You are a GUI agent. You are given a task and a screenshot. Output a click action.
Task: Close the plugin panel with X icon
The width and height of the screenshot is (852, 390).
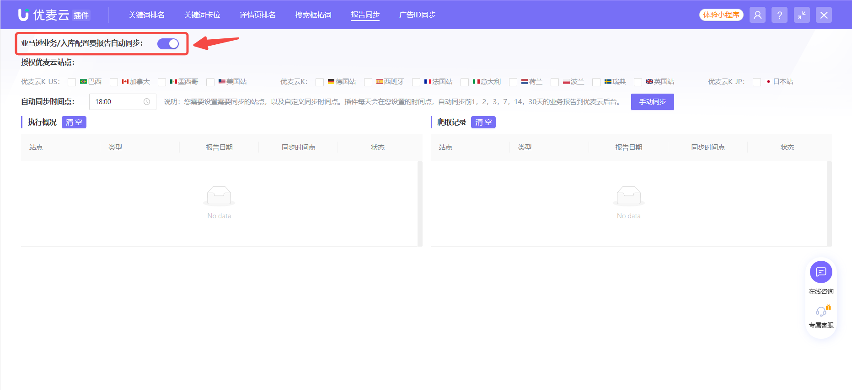(824, 15)
